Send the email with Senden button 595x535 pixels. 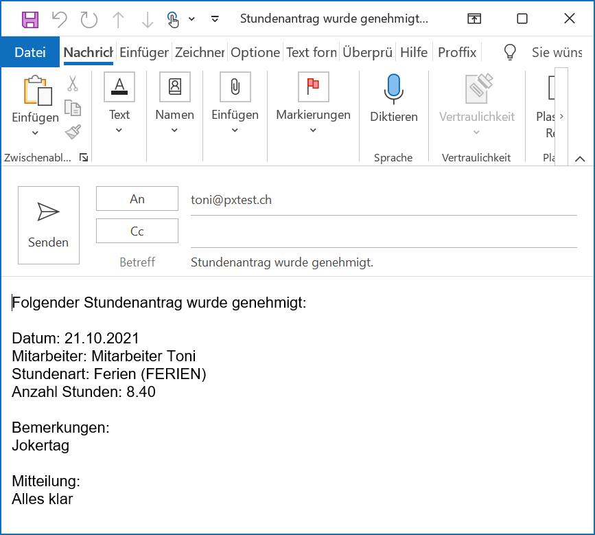49,225
